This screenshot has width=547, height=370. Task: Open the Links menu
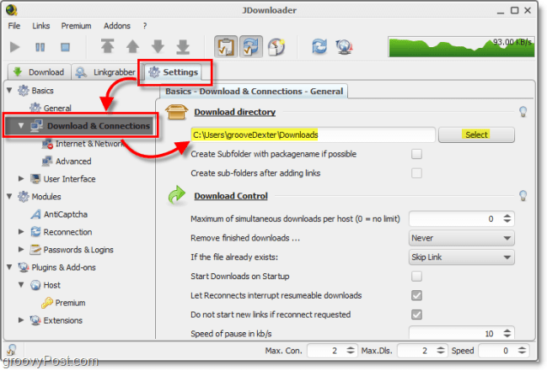pos(40,26)
